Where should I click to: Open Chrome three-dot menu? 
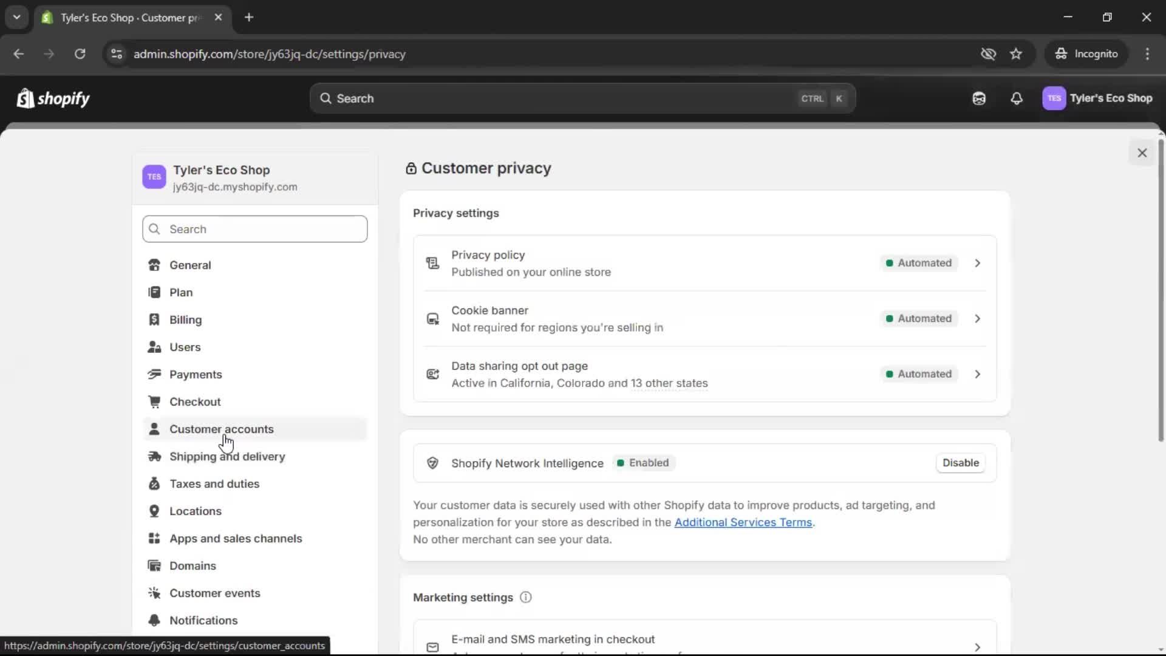click(x=1147, y=54)
